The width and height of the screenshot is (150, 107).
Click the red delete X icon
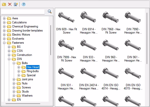pos(10,4)
